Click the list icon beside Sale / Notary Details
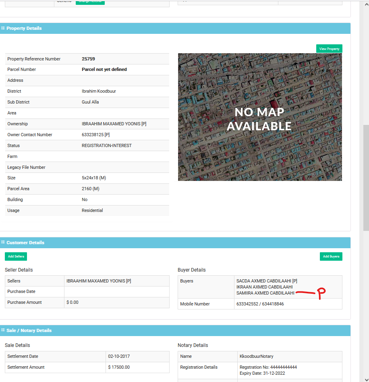This screenshot has height=382, width=369. [x=3, y=330]
